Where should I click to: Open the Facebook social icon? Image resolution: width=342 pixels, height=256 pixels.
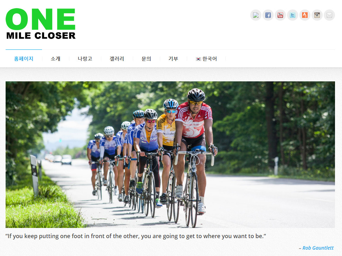tap(268, 15)
